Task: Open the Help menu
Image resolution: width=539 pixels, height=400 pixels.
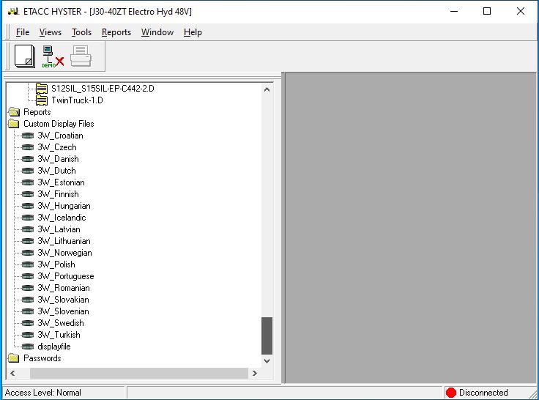Action: point(193,32)
